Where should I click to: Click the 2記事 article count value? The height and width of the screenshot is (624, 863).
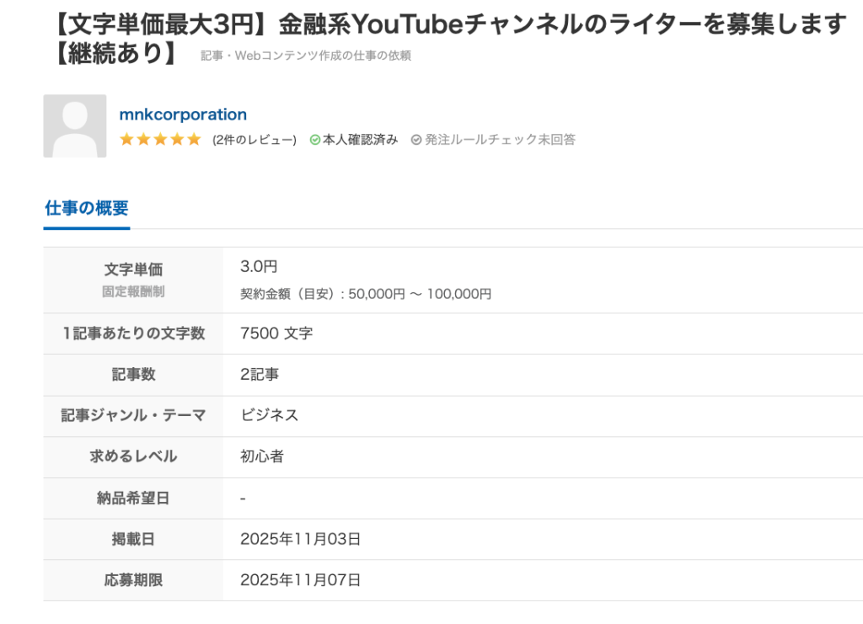(x=260, y=375)
